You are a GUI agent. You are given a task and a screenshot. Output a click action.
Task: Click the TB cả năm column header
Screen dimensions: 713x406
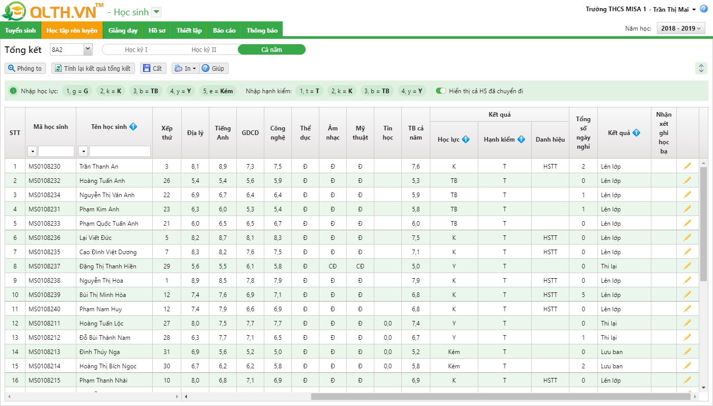(x=416, y=132)
